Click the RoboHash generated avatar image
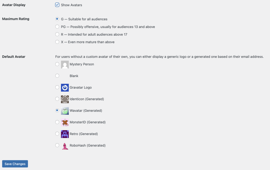270x170 pixels. pos(65,145)
